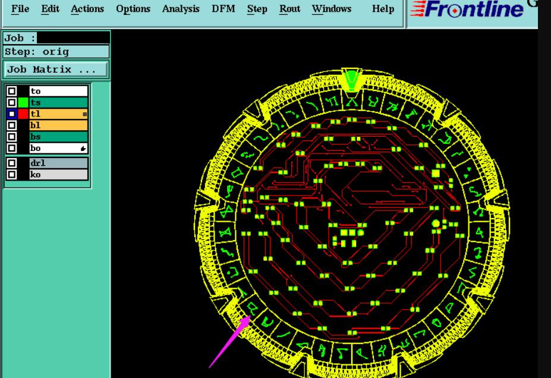This screenshot has height=378, width=551.
Task: Open the Actions menu
Action: point(87,9)
